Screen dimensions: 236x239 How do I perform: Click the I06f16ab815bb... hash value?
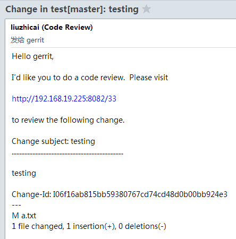point(140,194)
